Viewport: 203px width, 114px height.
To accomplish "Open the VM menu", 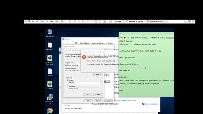I will (47, 21).
